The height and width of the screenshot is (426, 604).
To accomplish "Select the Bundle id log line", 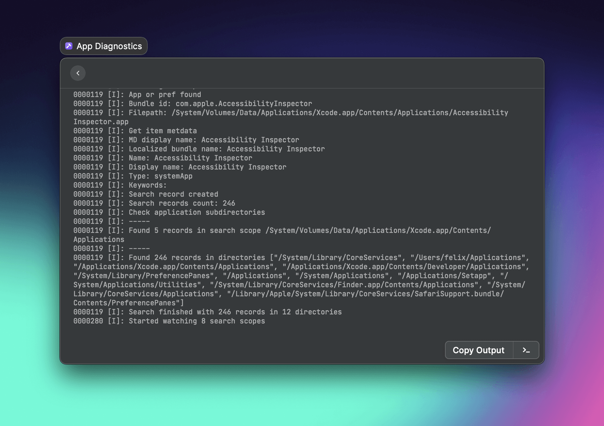I will point(193,103).
